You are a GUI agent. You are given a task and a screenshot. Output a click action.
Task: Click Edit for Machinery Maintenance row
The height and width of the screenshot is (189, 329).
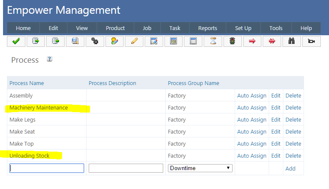tap(276, 108)
